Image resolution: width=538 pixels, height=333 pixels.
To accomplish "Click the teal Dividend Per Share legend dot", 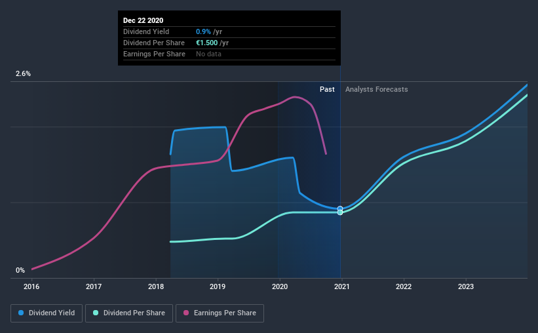I will pyautogui.click(x=96, y=313).
